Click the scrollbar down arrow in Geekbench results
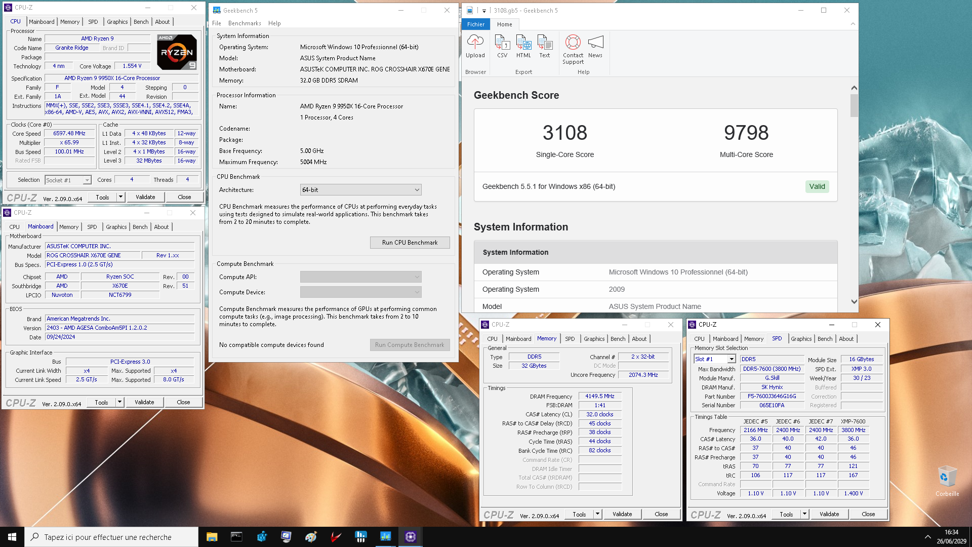Image resolution: width=972 pixels, height=547 pixels. click(854, 301)
